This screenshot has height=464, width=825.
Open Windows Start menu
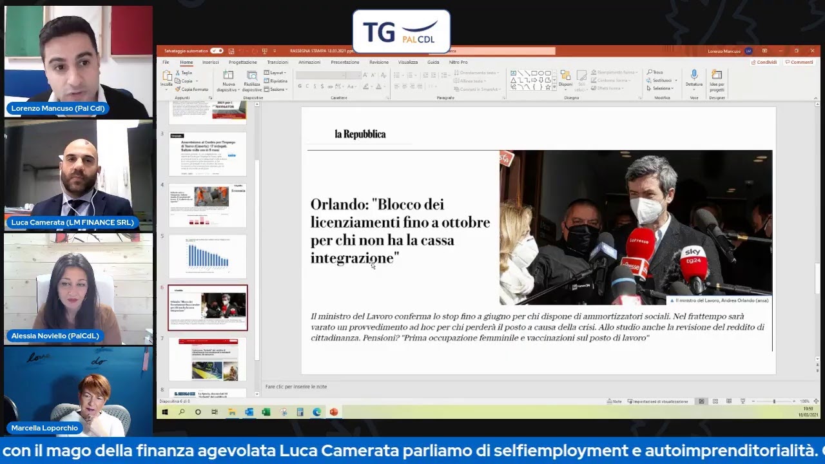(165, 412)
